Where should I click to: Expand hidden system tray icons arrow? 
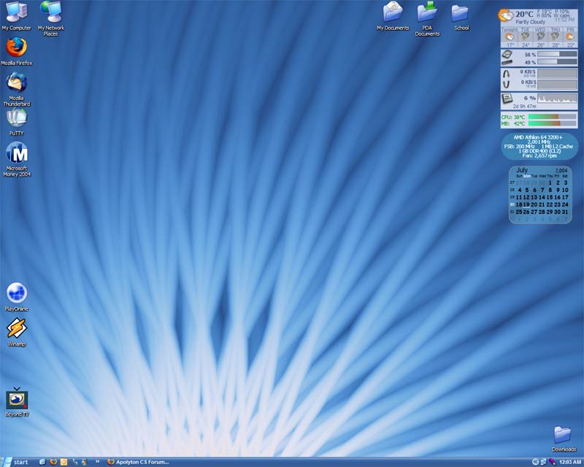click(535, 462)
